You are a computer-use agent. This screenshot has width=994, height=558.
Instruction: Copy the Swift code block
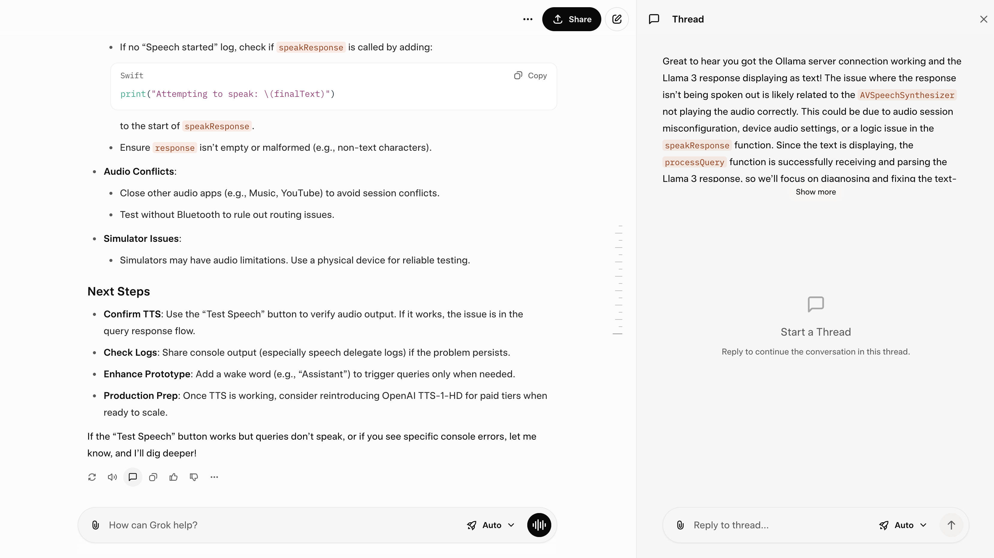pos(531,76)
